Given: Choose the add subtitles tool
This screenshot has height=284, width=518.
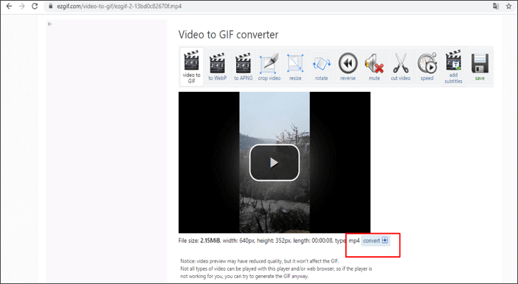Looking at the screenshot, I should [454, 67].
